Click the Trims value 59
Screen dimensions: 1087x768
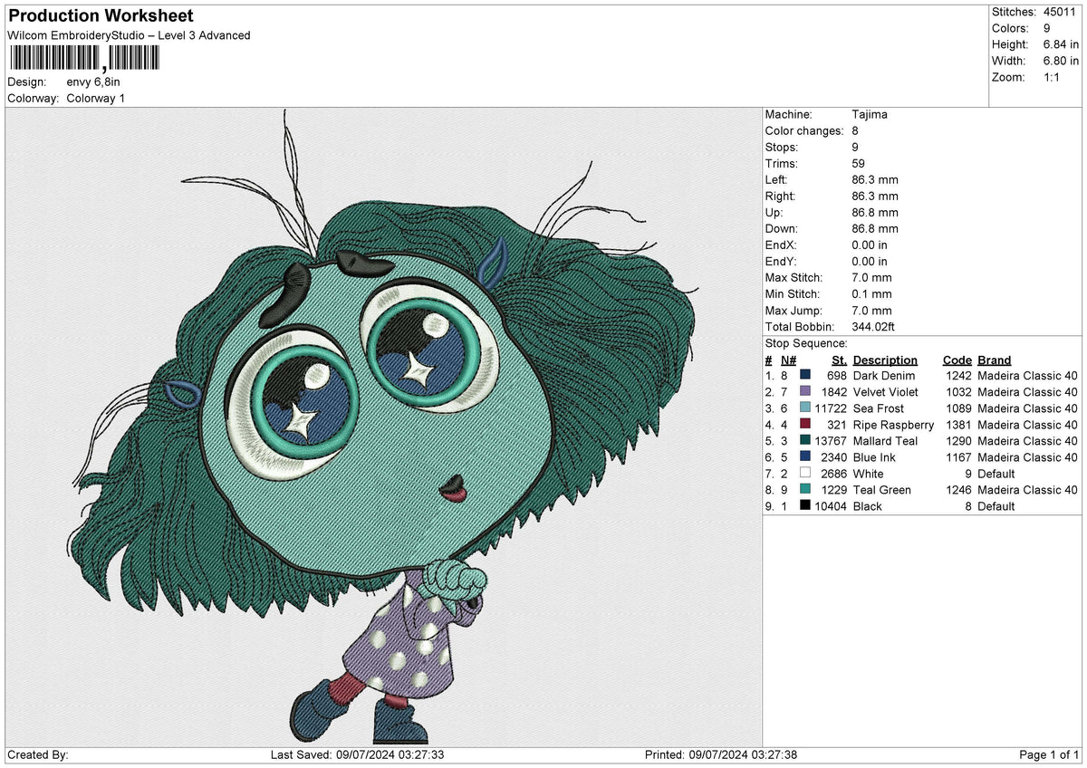(x=859, y=163)
